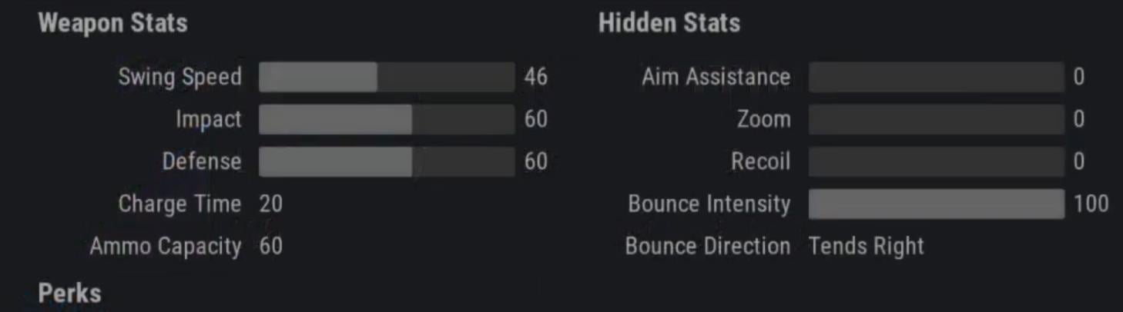Click the Swing Speed value 46
This screenshot has width=1123, height=312.
535,77
